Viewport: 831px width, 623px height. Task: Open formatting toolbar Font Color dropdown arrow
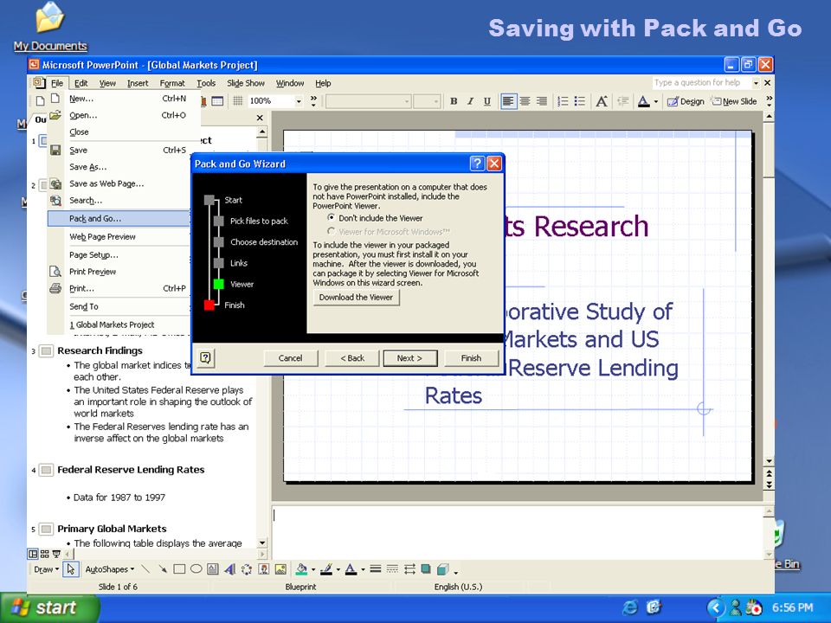pyautogui.click(x=656, y=101)
